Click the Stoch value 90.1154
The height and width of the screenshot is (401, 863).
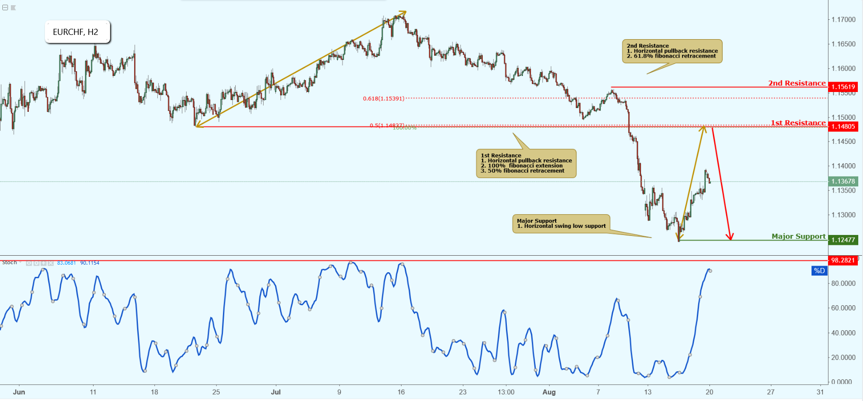click(90, 263)
